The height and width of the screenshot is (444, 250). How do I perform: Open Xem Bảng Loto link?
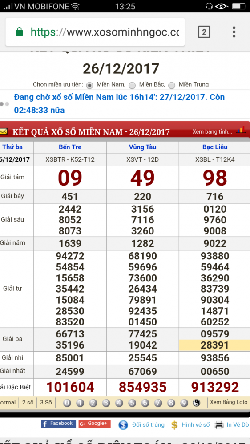[229, 402]
